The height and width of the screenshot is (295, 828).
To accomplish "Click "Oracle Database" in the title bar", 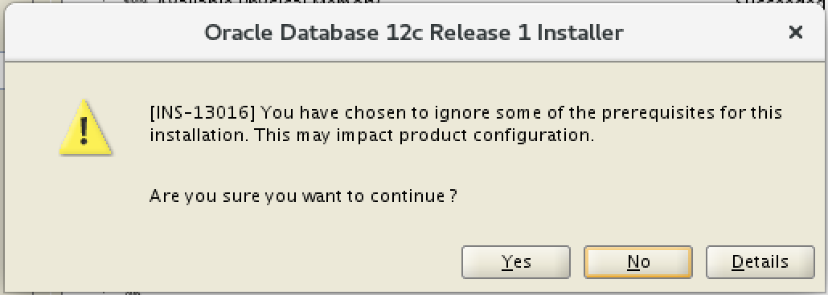I will pyautogui.click(x=292, y=33).
